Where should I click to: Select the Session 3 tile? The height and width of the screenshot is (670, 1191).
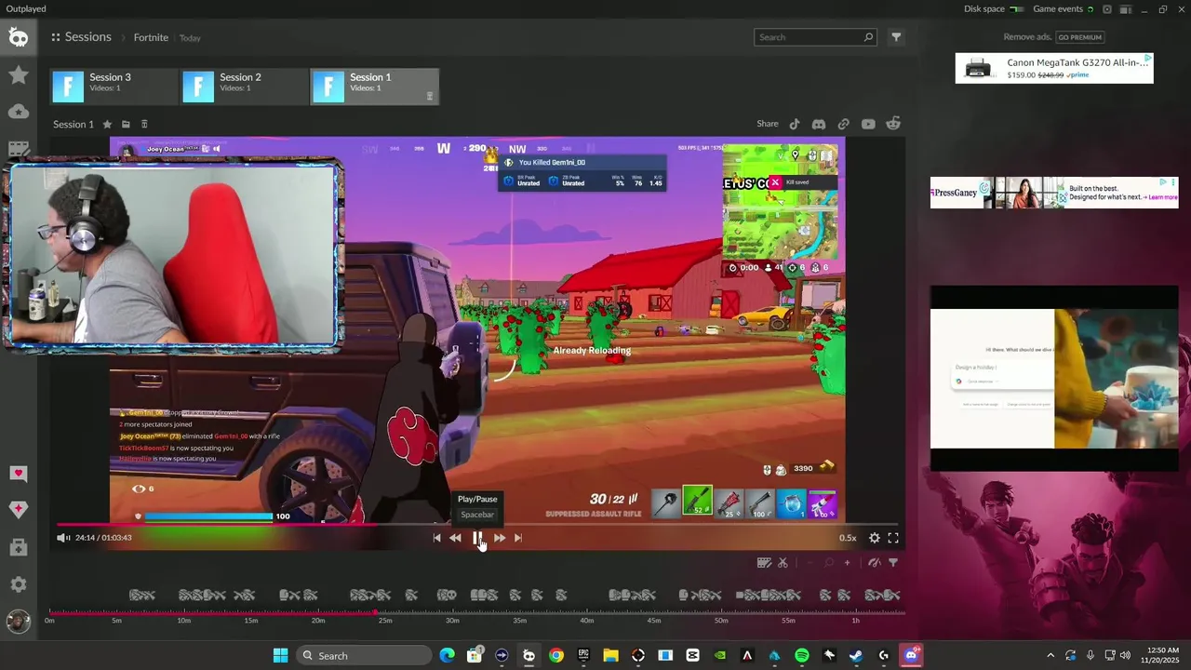(114, 87)
